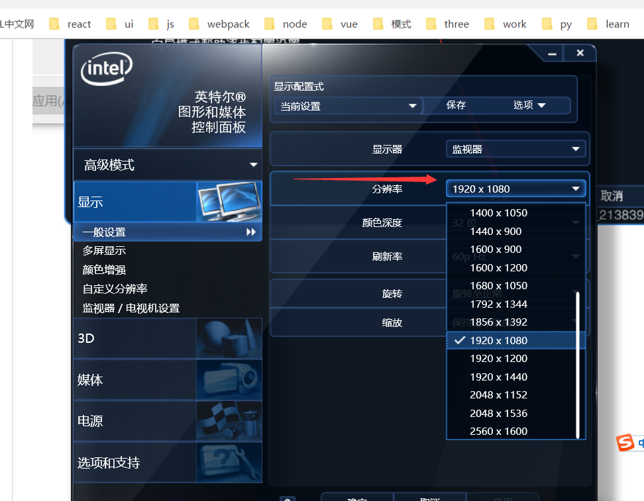Open the ui bookmark folder
644x501 pixels.
(x=119, y=24)
